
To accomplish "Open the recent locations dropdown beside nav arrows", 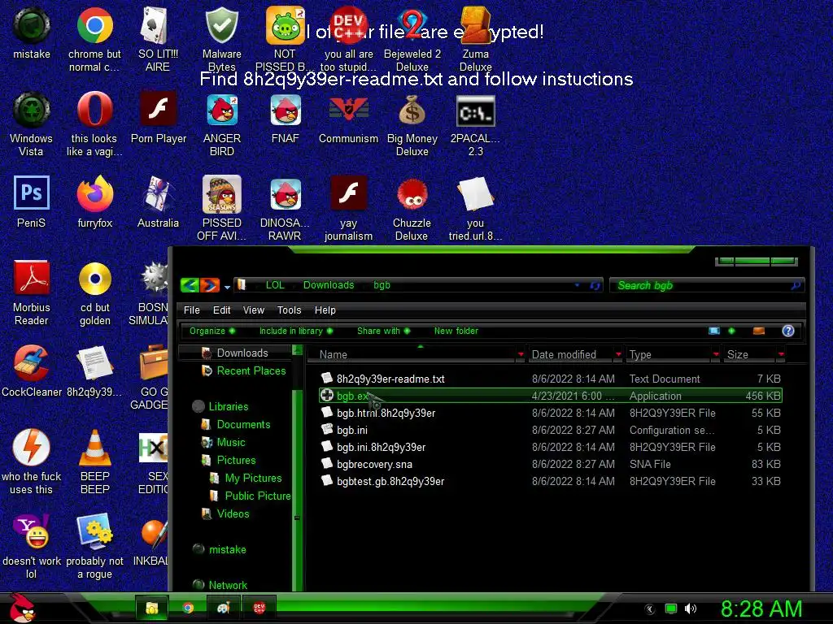I will point(227,287).
